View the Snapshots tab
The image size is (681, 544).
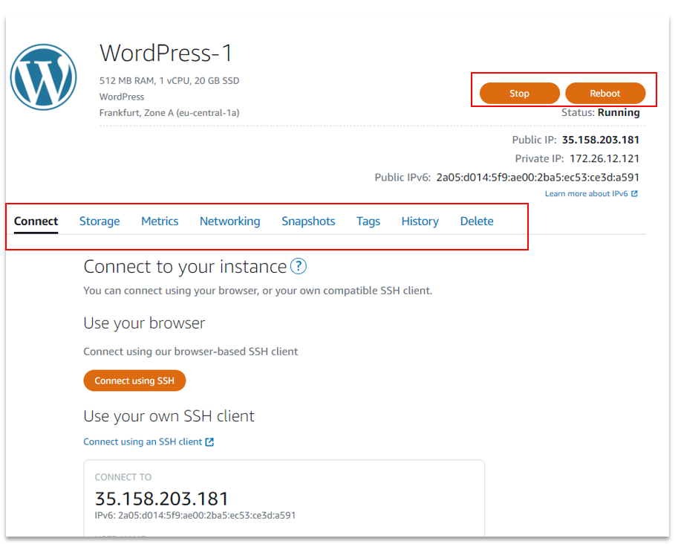pyautogui.click(x=308, y=221)
